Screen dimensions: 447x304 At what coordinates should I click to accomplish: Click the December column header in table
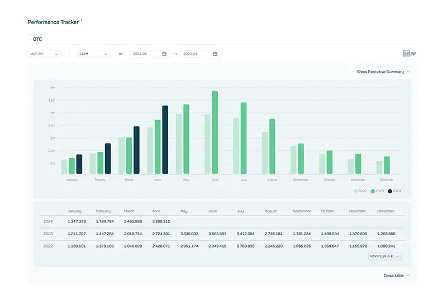386,211
